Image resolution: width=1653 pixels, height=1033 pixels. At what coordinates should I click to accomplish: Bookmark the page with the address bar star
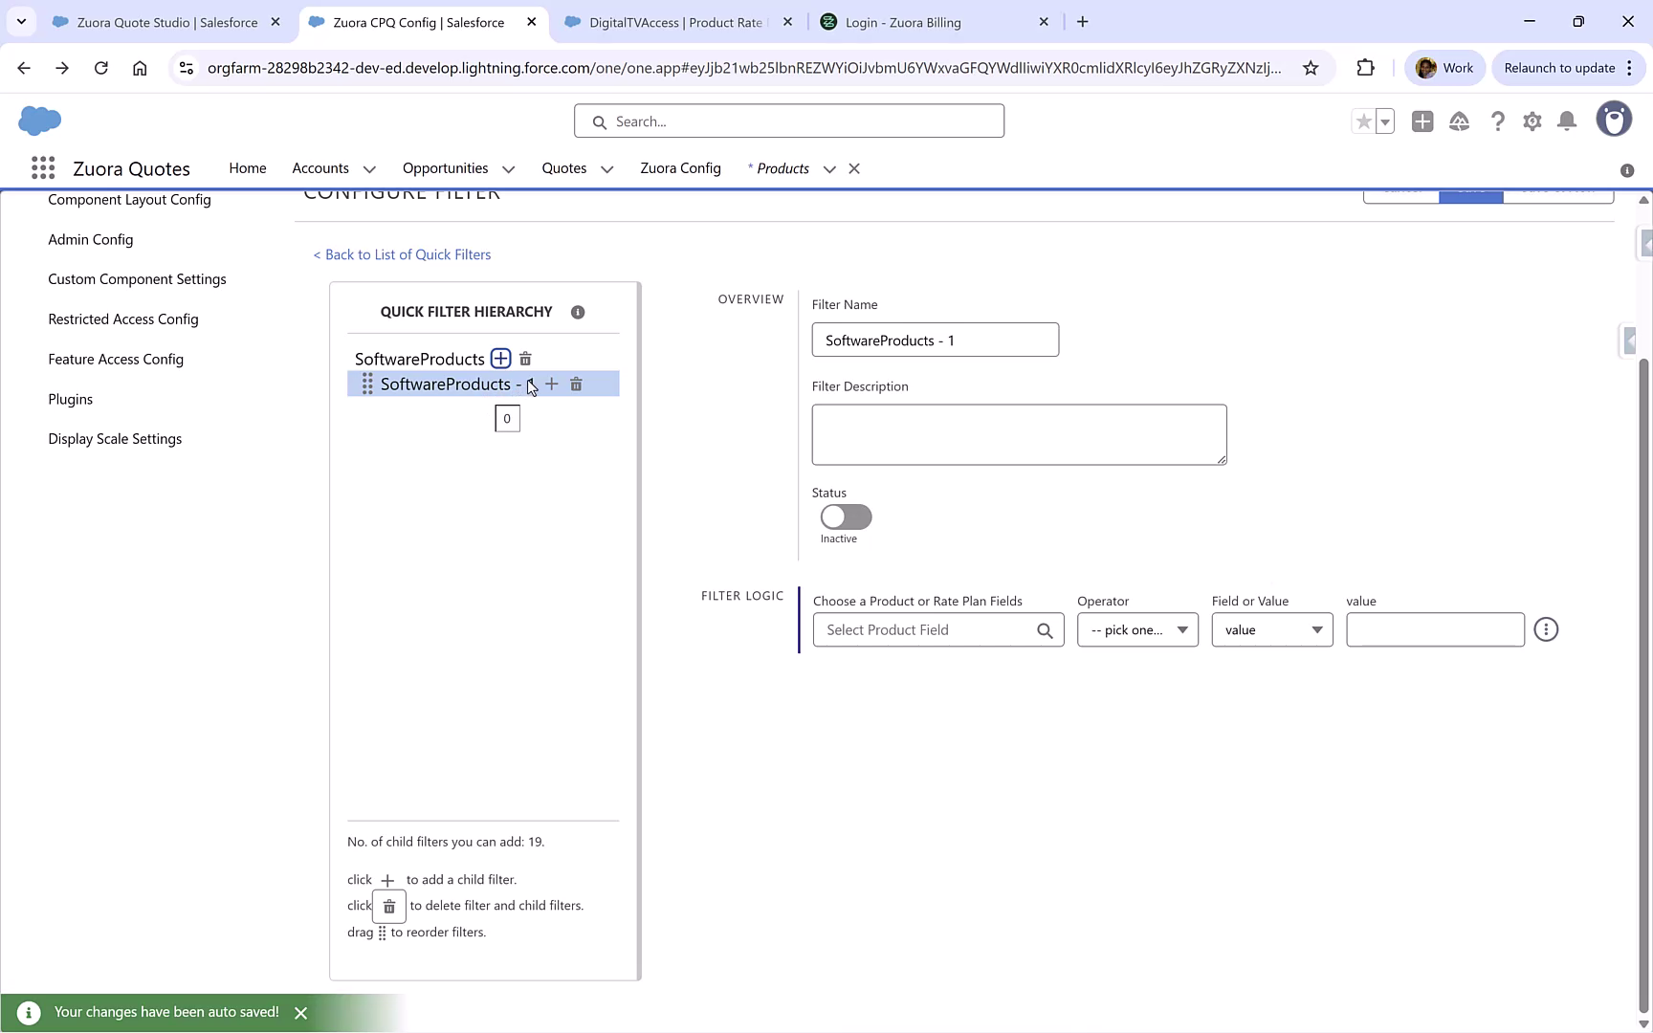pos(1311,68)
